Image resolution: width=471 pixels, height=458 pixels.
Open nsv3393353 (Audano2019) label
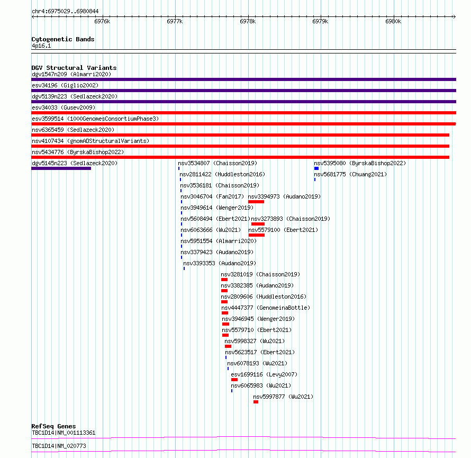point(220,263)
